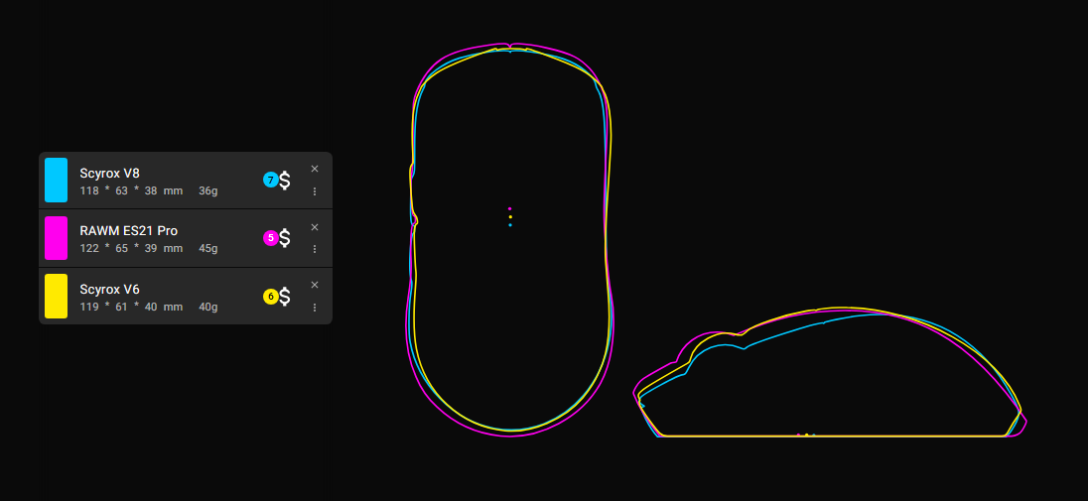This screenshot has height=501, width=1088.
Task: Click the 119 * 61 * 40 mm dimensions
Action: [131, 307]
